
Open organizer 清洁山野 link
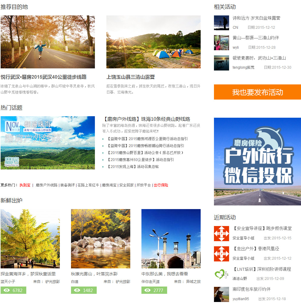click(x=240, y=279)
